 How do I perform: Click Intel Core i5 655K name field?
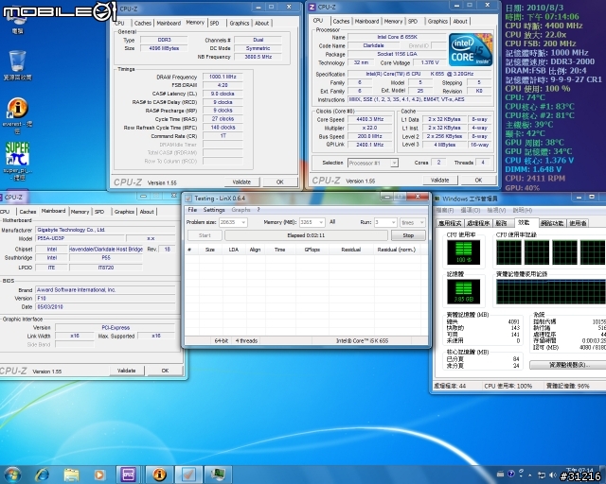pos(397,37)
